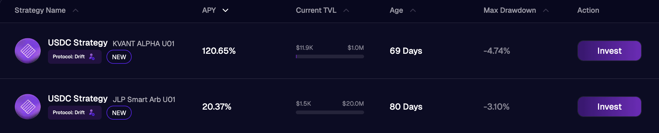Open the JLP Smart Arb U01 strategy name link
This screenshot has width=659, height=133.
point(144,100)
